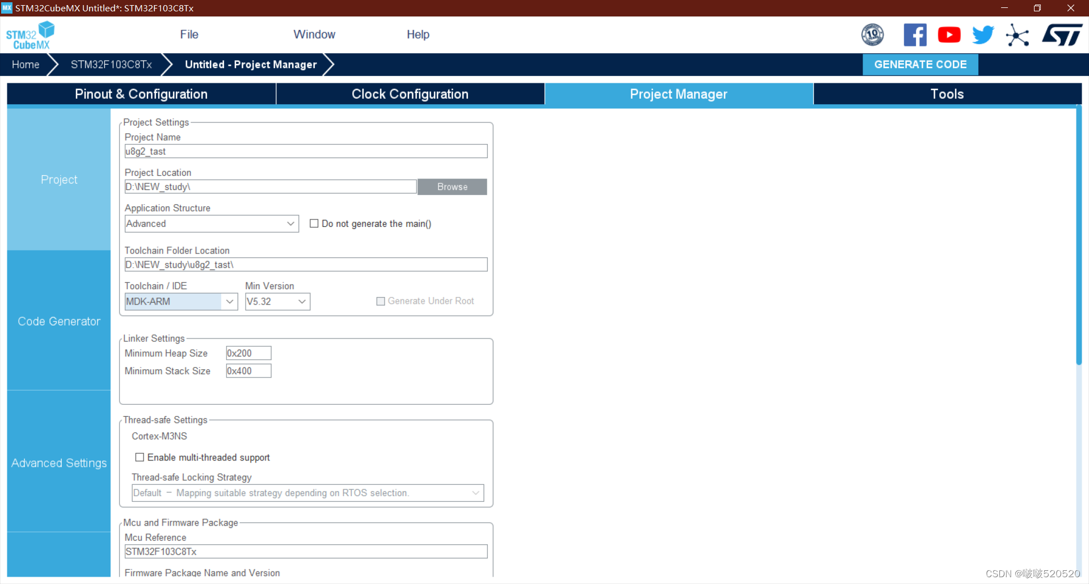1089x584 pixels.
Task: Minimize the STM32CubeMX window
Action: (1004, 8)
